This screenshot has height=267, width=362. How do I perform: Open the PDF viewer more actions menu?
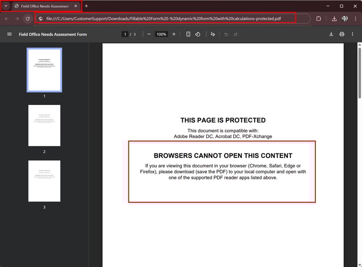click(353, 35)
